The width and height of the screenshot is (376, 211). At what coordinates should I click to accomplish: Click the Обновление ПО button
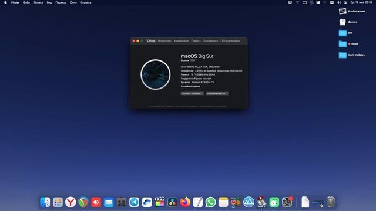(x=217, y=94)
